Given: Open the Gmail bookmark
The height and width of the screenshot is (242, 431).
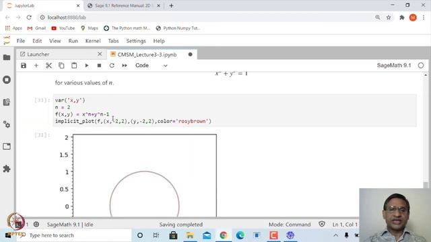Looking at the screenshot, I should [36, 28].
